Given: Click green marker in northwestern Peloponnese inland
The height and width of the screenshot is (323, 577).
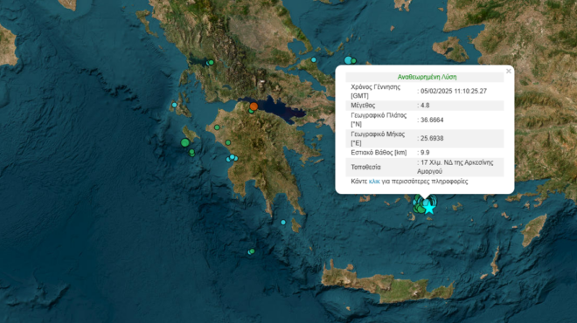Looking at the screenshot, I should (x=217, y=127).
